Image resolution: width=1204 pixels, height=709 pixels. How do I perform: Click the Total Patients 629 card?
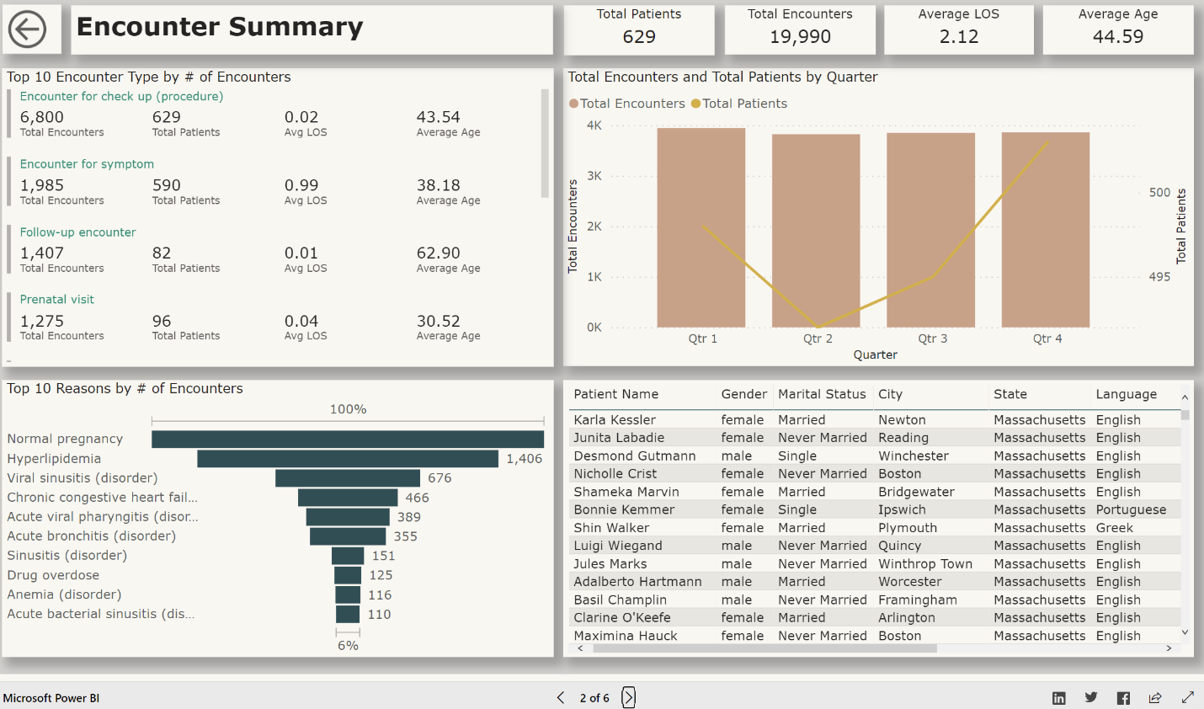click(639, 29)
